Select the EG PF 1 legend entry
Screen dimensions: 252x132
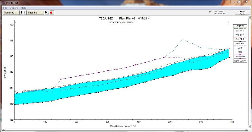click(240, 30)
